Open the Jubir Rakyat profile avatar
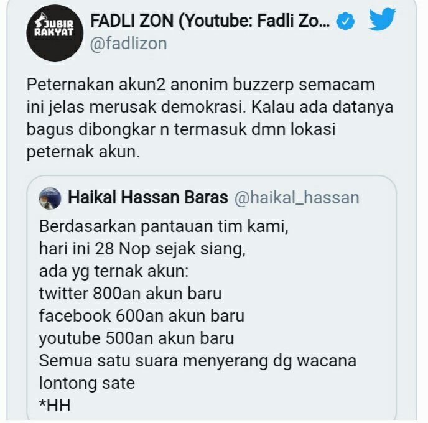Image resolution: width=428 pixels, height=423 pixels. 55,33
